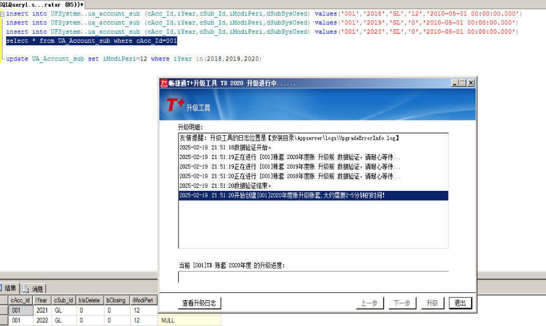Click the insert statement with '2020'

(x=262, y=32)
